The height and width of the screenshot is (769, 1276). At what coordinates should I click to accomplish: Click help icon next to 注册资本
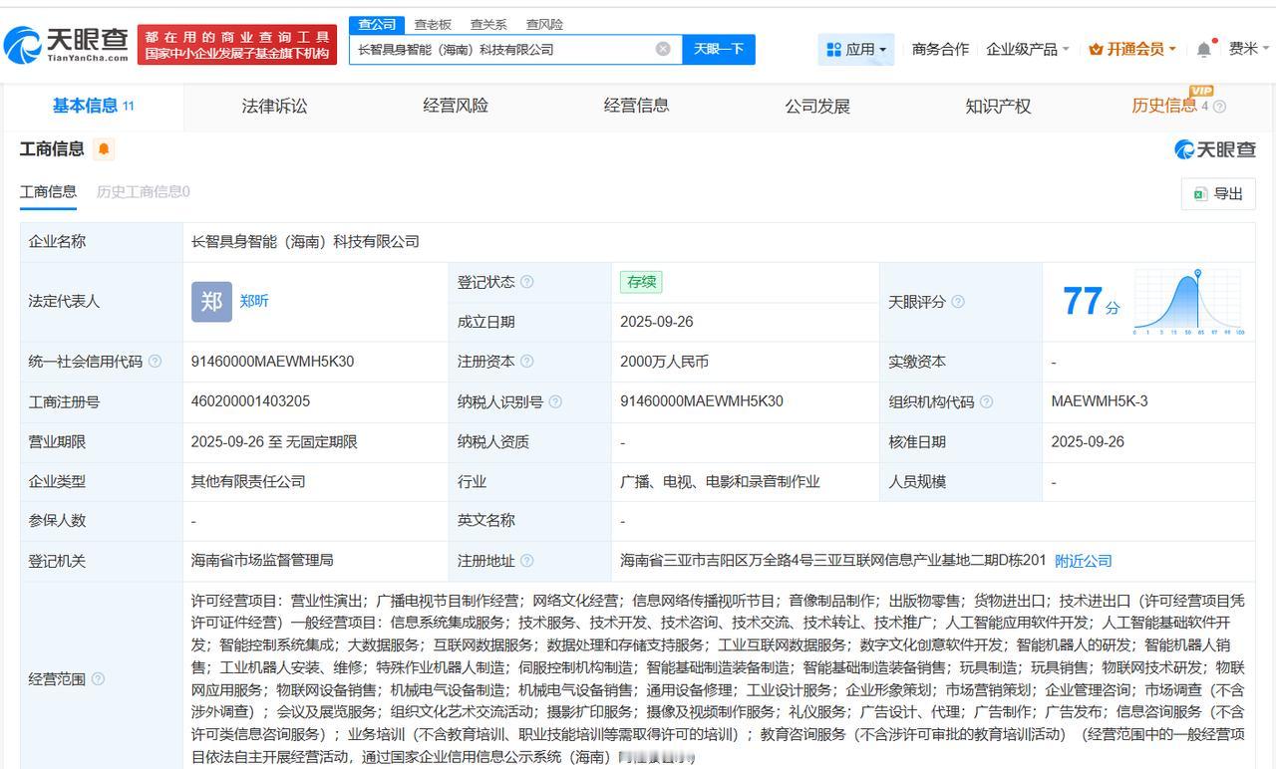coord(527,362)
